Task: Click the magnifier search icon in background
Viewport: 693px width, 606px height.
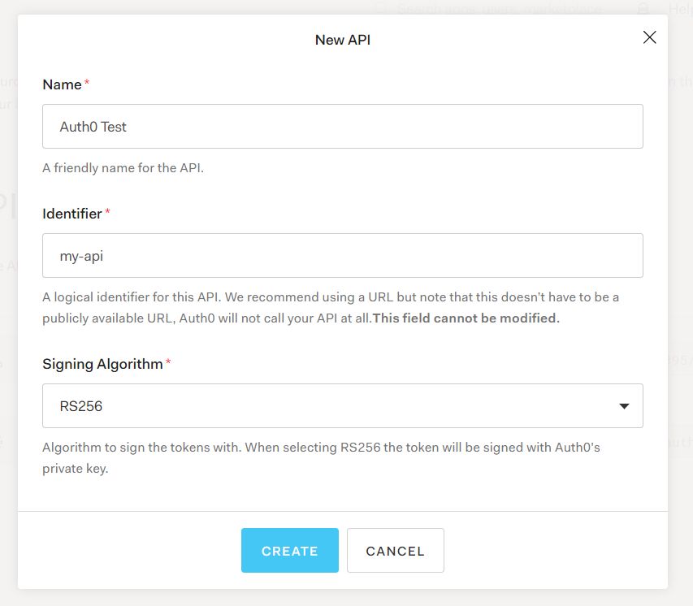Action: click(383, 8)
